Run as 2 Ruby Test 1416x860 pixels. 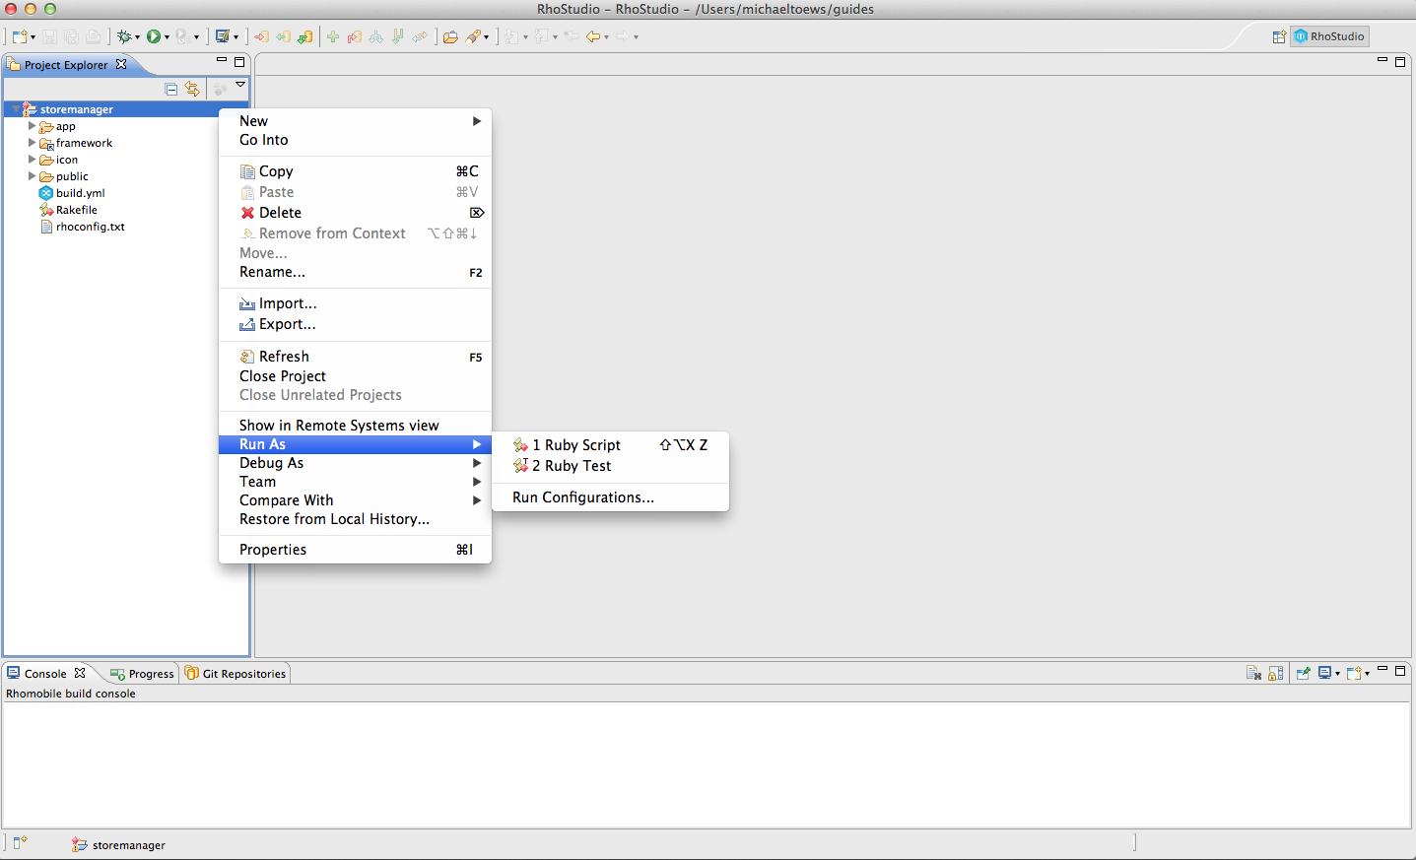(x=610, y=466)
